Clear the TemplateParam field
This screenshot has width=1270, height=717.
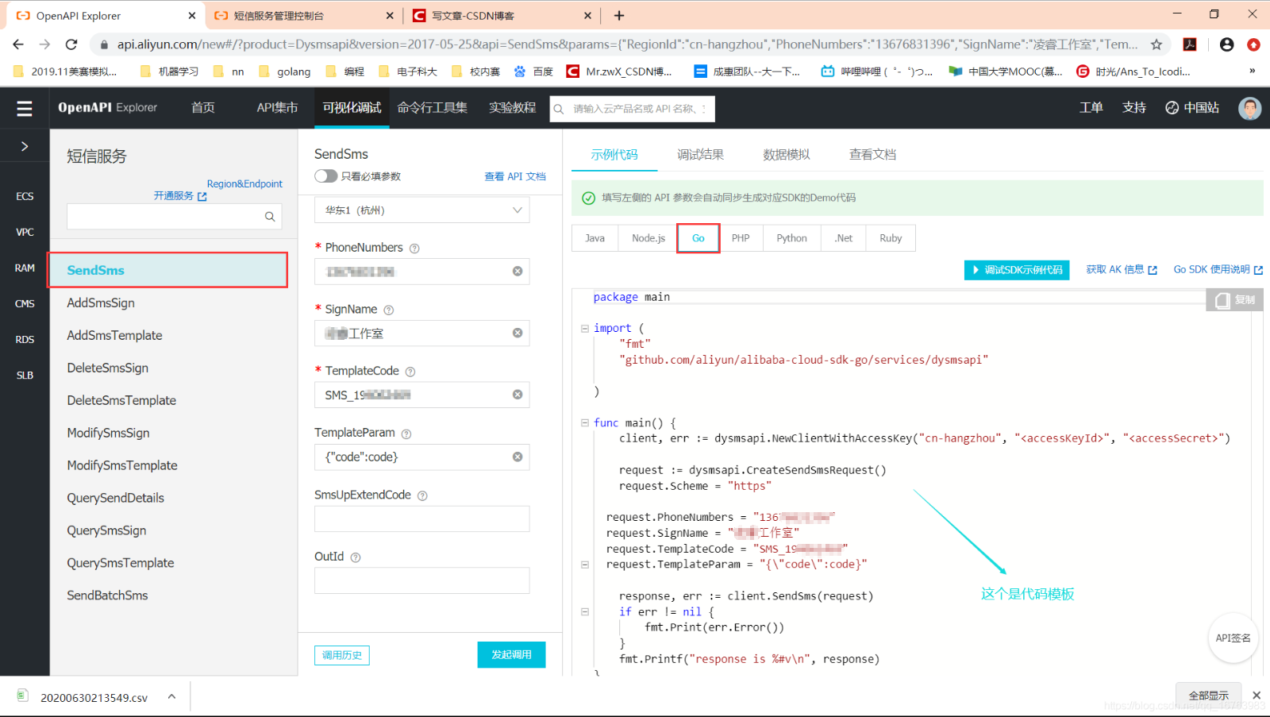pyautogui.click(x=518, y=457)
